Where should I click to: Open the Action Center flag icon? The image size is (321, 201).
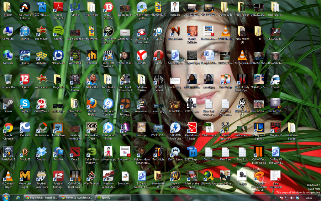tap(281, 198)
